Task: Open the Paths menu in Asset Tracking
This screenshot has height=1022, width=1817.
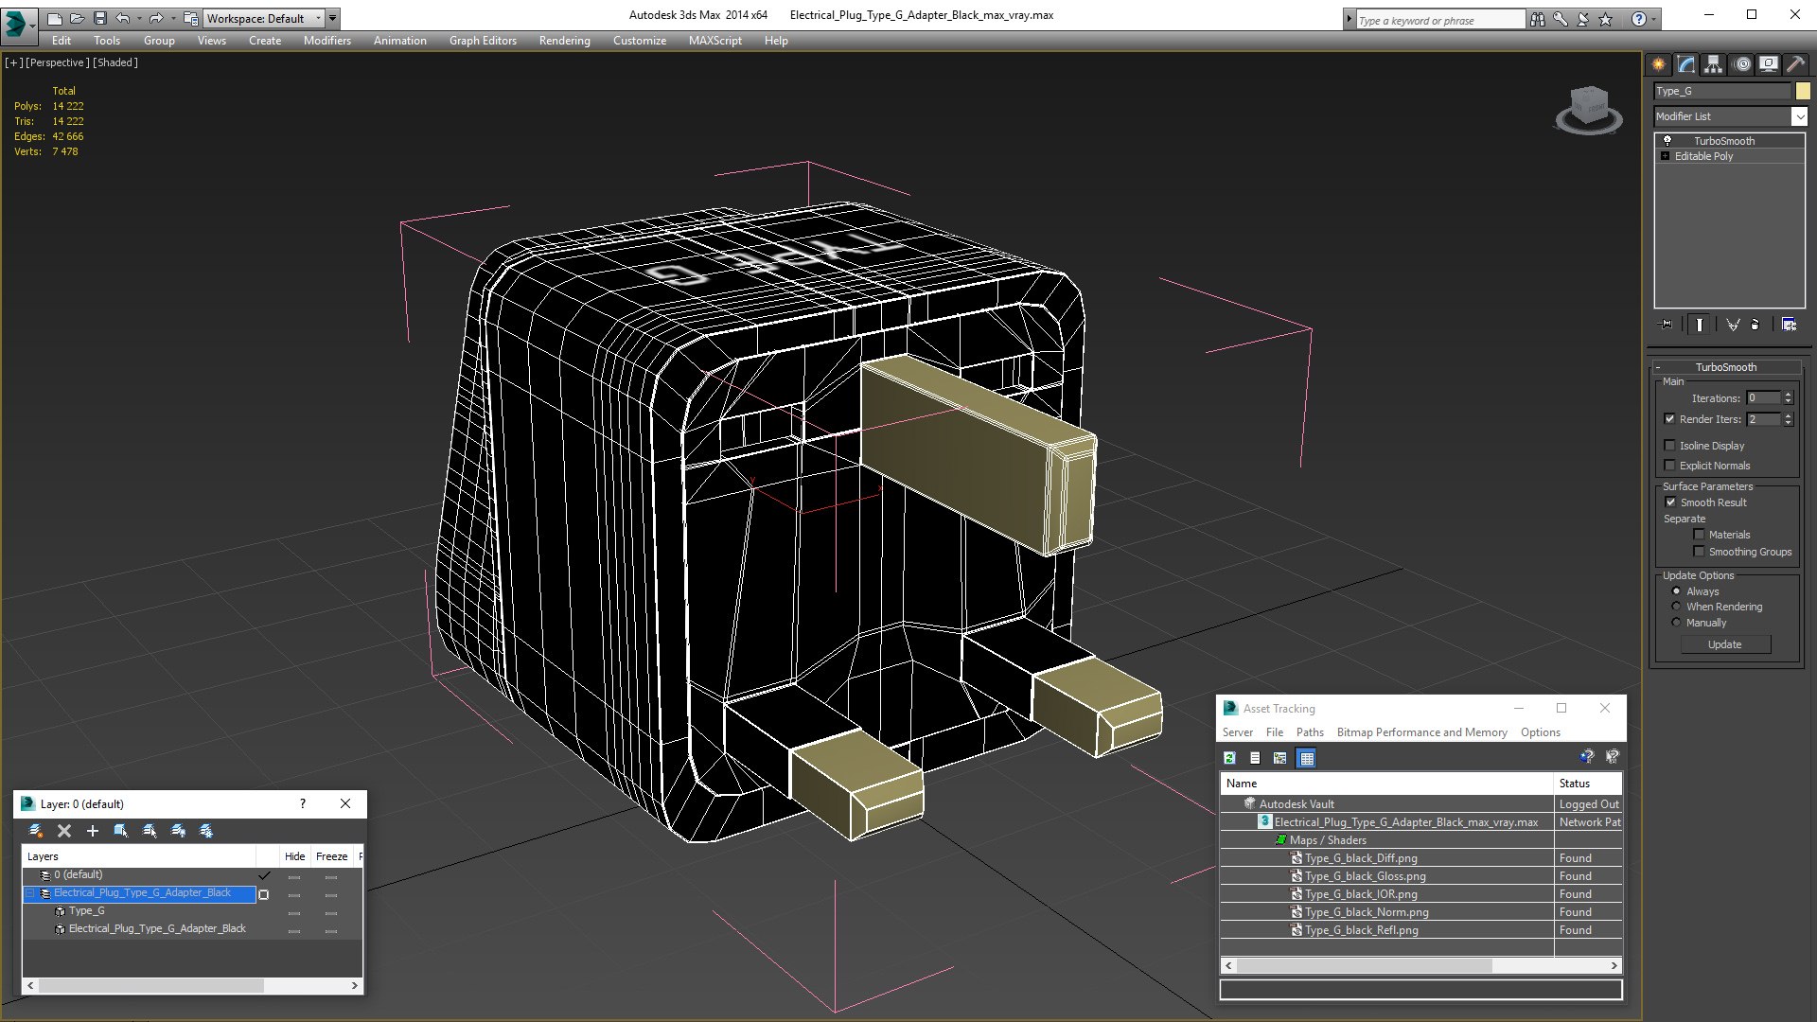Action: pyautogui.click(x=1309, y=732)
